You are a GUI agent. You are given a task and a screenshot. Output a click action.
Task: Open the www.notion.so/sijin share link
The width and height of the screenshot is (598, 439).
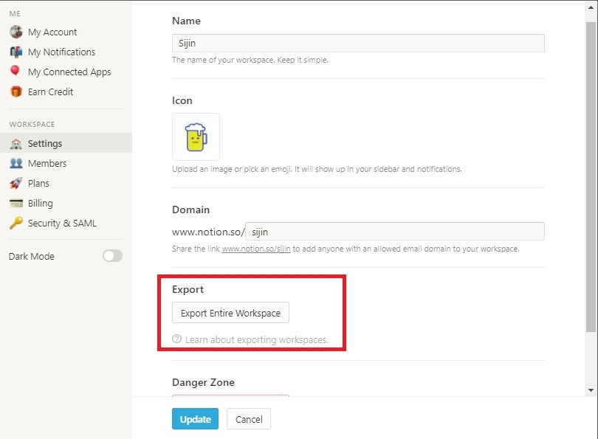click(256, 249)
